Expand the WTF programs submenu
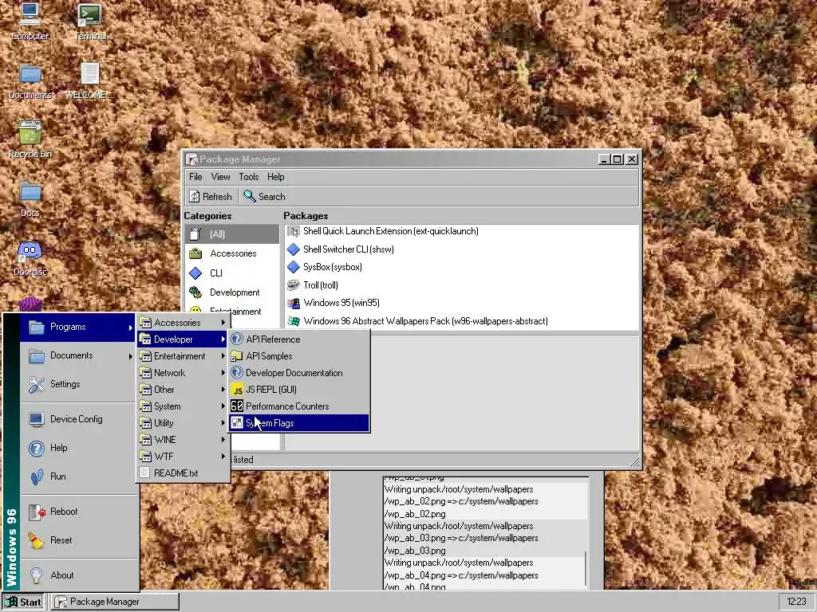The width and height of the screenshot is (817, 612). (183, 457)
